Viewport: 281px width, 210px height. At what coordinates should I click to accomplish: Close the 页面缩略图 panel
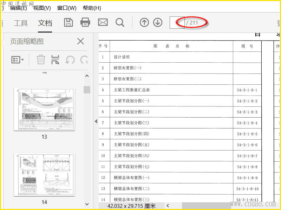[81, 41]
